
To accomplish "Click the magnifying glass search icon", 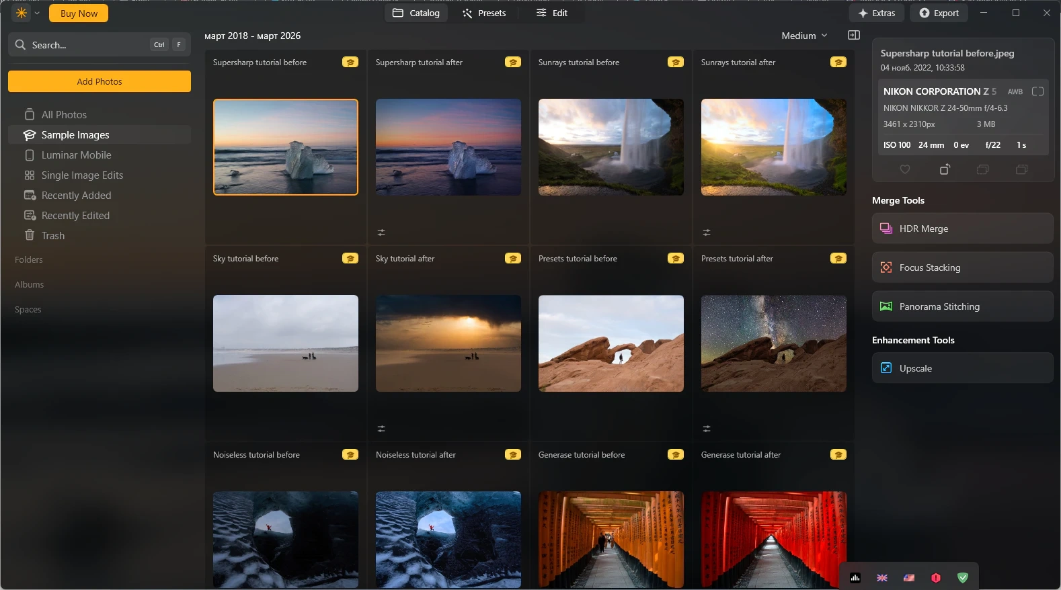I will pyautogui.click(x=20, y=45).
